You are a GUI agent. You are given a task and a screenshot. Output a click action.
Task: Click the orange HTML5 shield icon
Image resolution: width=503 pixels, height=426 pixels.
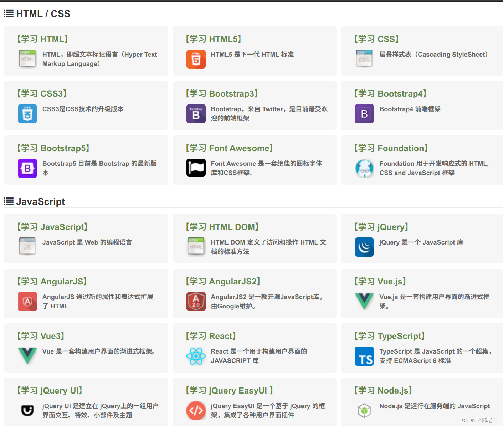[x=196, y=59]
